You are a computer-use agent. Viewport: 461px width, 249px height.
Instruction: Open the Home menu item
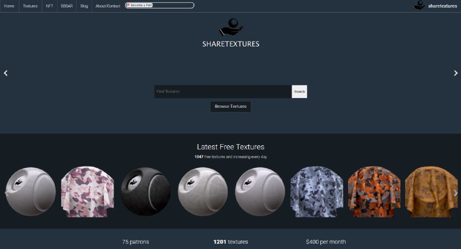pyautogui.click(x=9, y=6)
